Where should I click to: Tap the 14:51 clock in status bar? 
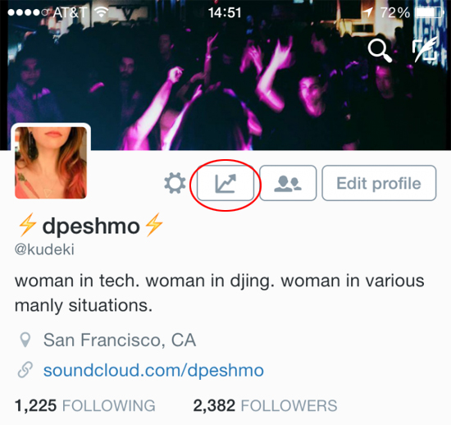click(225, 12)
